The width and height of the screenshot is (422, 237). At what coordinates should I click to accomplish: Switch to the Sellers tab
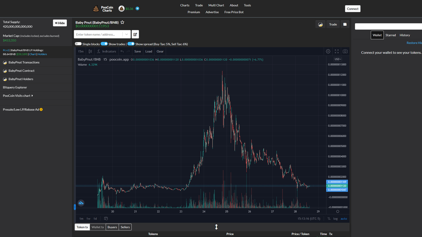[125, 227]
